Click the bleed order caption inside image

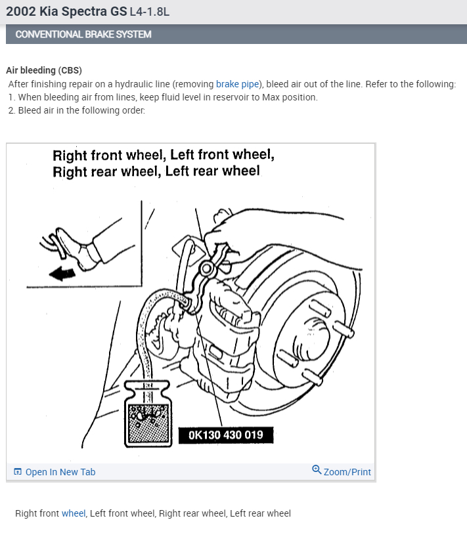pyautogui.click(x=164, y=163)
